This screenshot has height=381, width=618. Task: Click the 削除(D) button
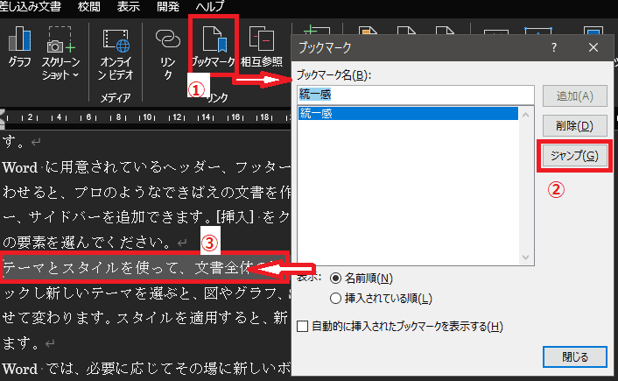pos(573,126)
